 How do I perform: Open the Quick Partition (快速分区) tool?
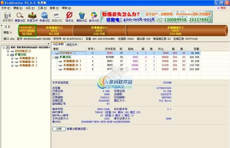coord(45,17)
